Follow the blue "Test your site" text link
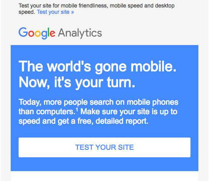Screen dimensions: 217x181 click(x=55, y=12)
